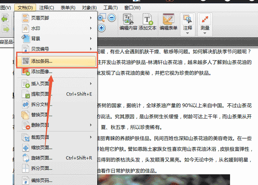Click the rotate page icon
This screenshot has height=185, width=258.
coord(26,158)
